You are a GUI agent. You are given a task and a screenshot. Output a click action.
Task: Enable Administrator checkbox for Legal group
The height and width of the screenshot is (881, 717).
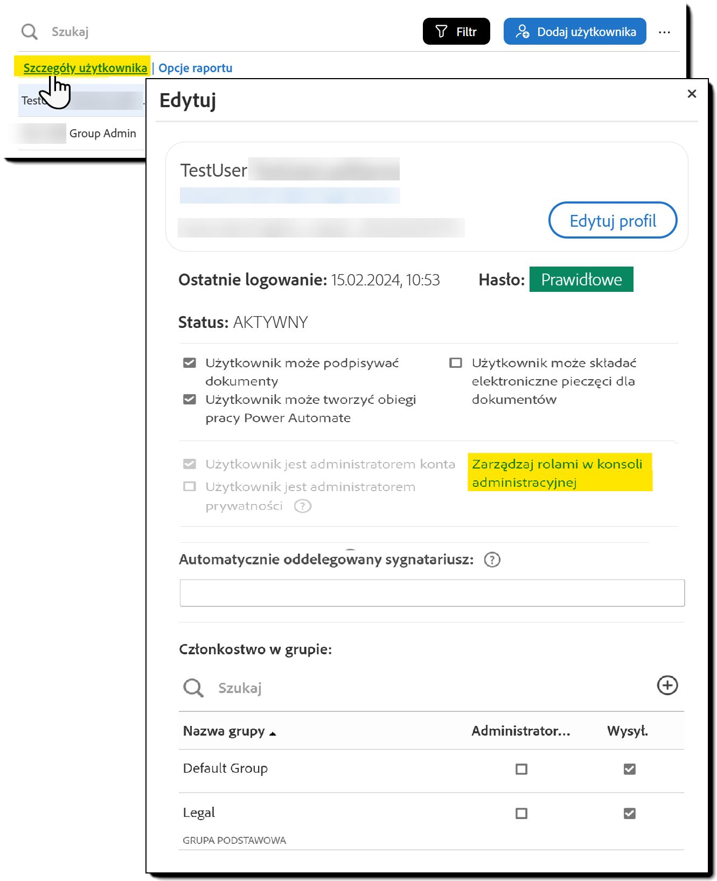[521, 813]
